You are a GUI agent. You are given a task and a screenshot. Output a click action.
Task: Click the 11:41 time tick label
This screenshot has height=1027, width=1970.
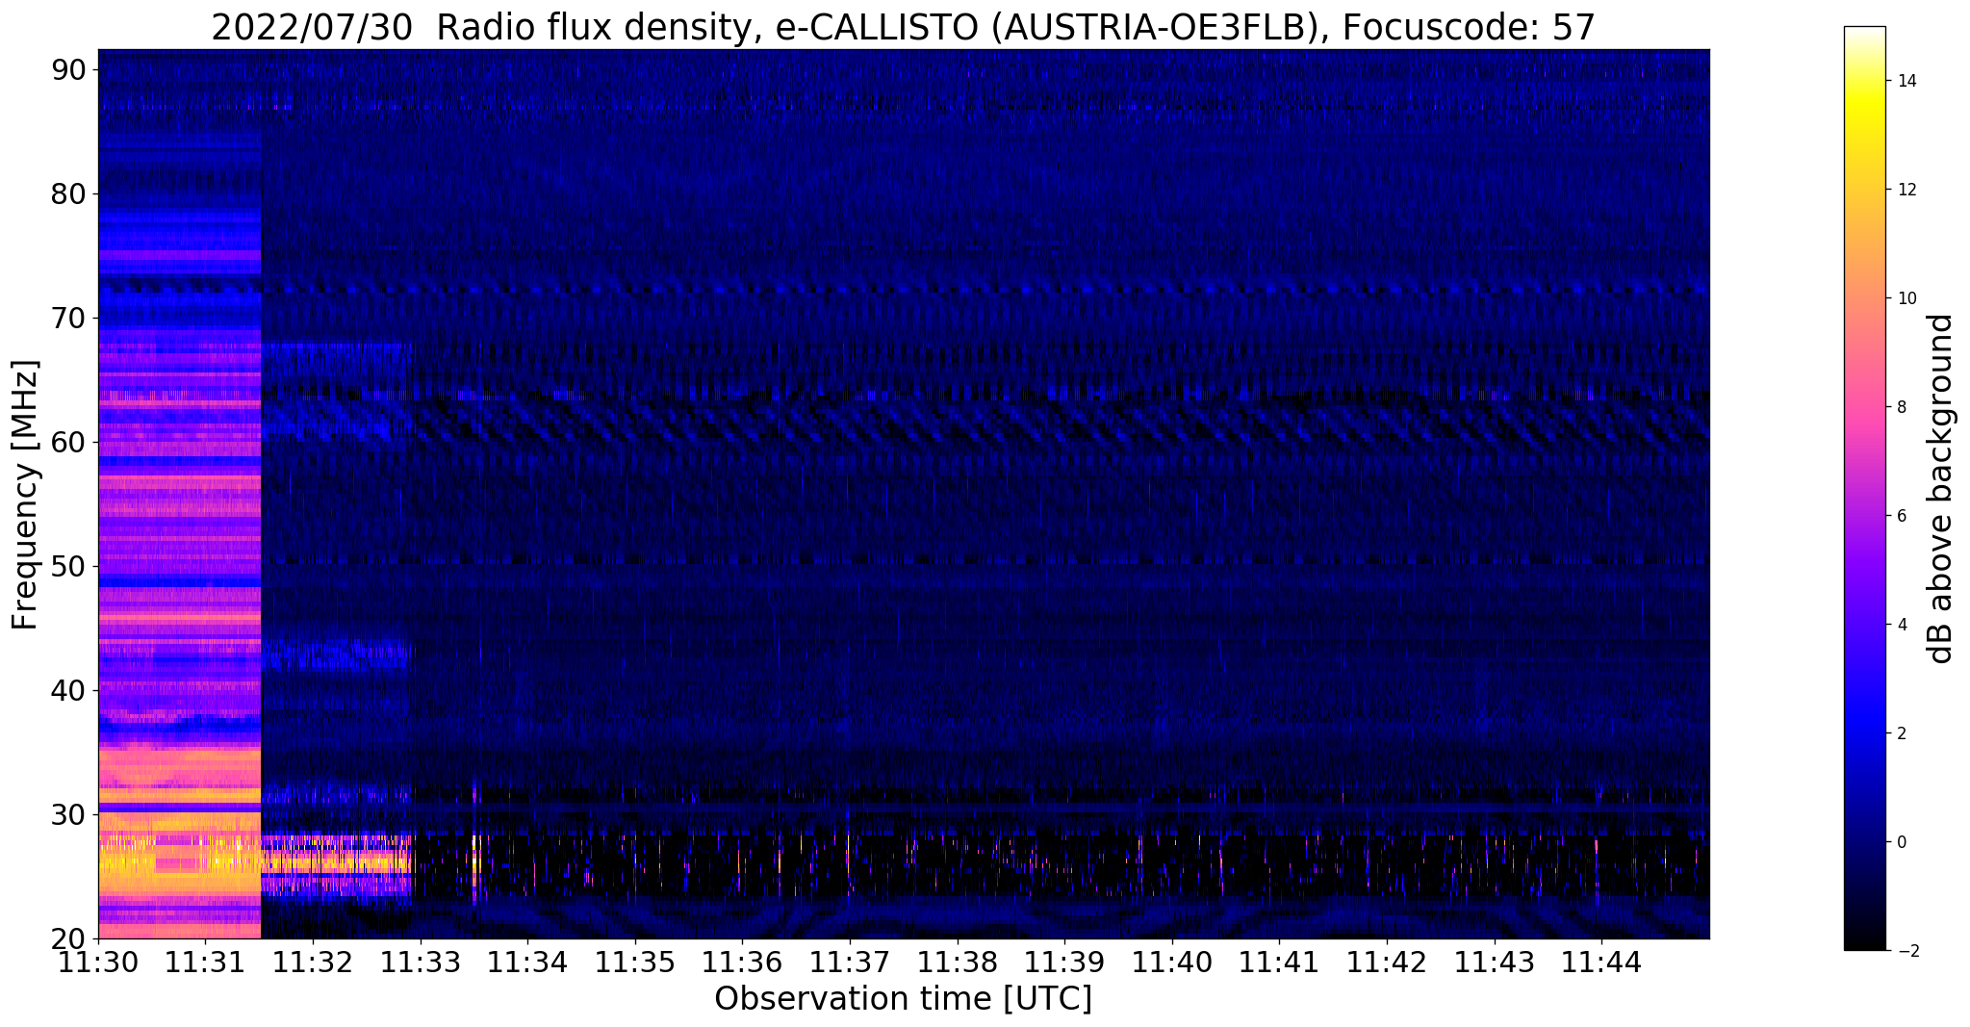point(1279,962)
